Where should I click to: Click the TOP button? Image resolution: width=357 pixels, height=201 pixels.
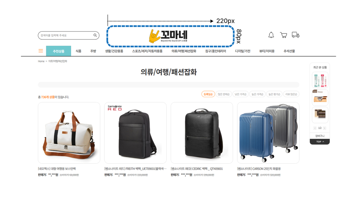320,141
